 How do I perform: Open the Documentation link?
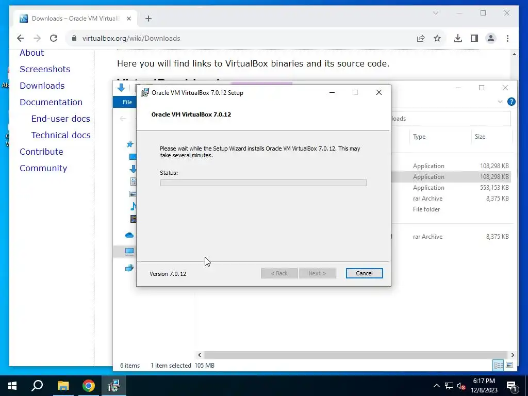tap(51, 102)
